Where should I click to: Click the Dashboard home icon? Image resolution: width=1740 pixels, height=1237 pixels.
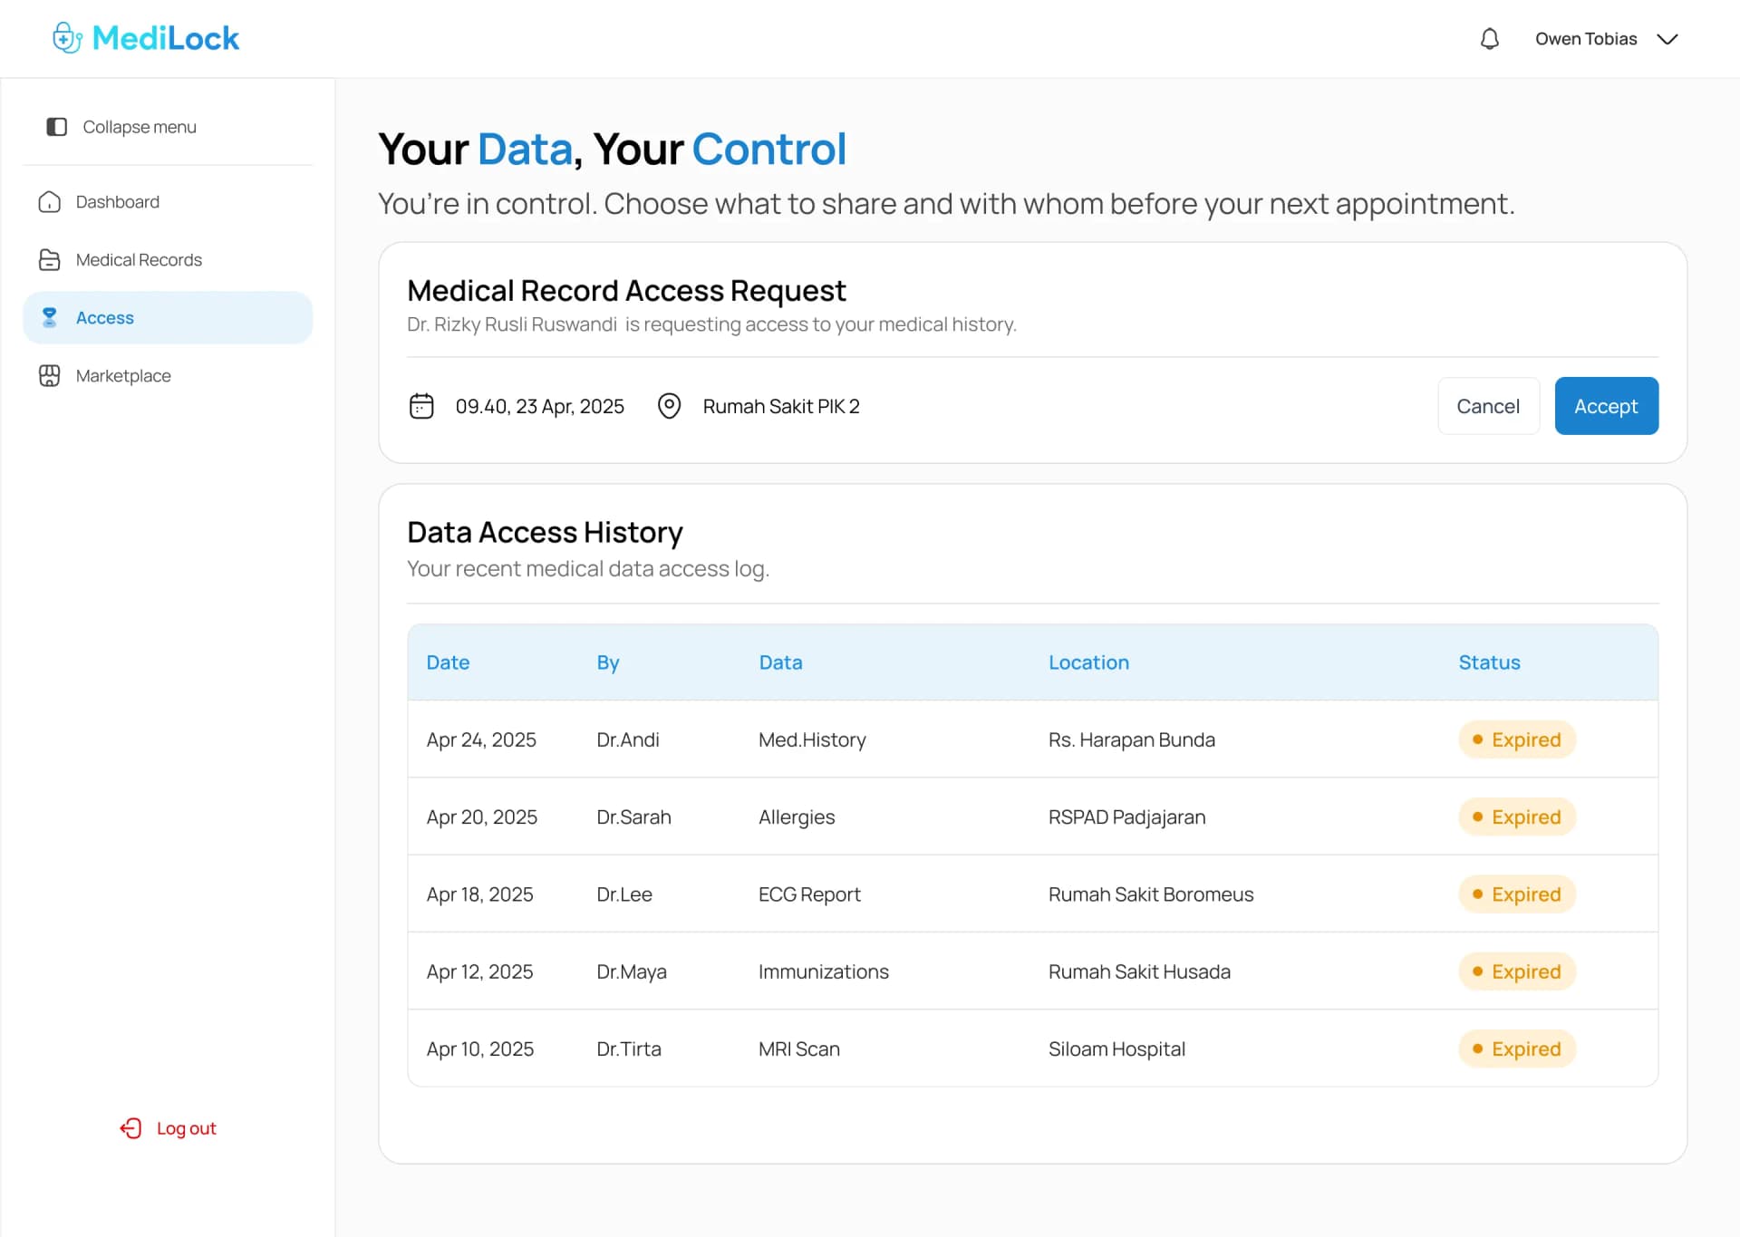tap(50, 202)
